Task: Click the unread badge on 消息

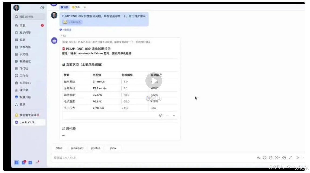Action: 42,25
